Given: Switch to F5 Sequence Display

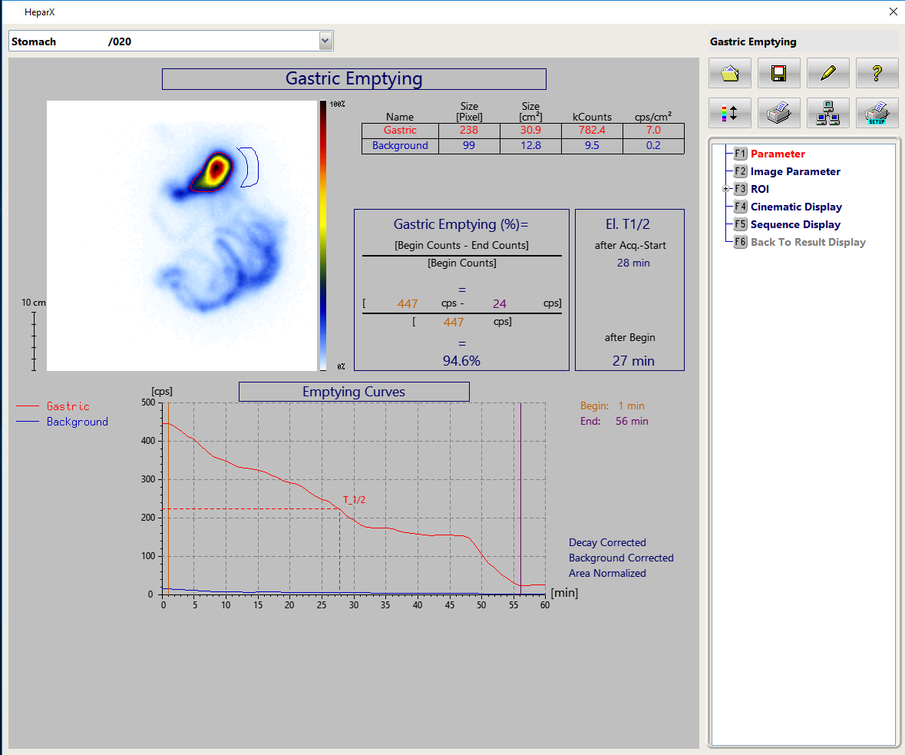Looking at the screenshot, I should click(x=795, y=224).
